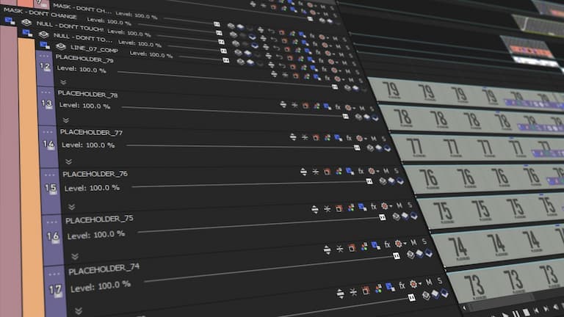Select track number 15 header

(51, 189)
